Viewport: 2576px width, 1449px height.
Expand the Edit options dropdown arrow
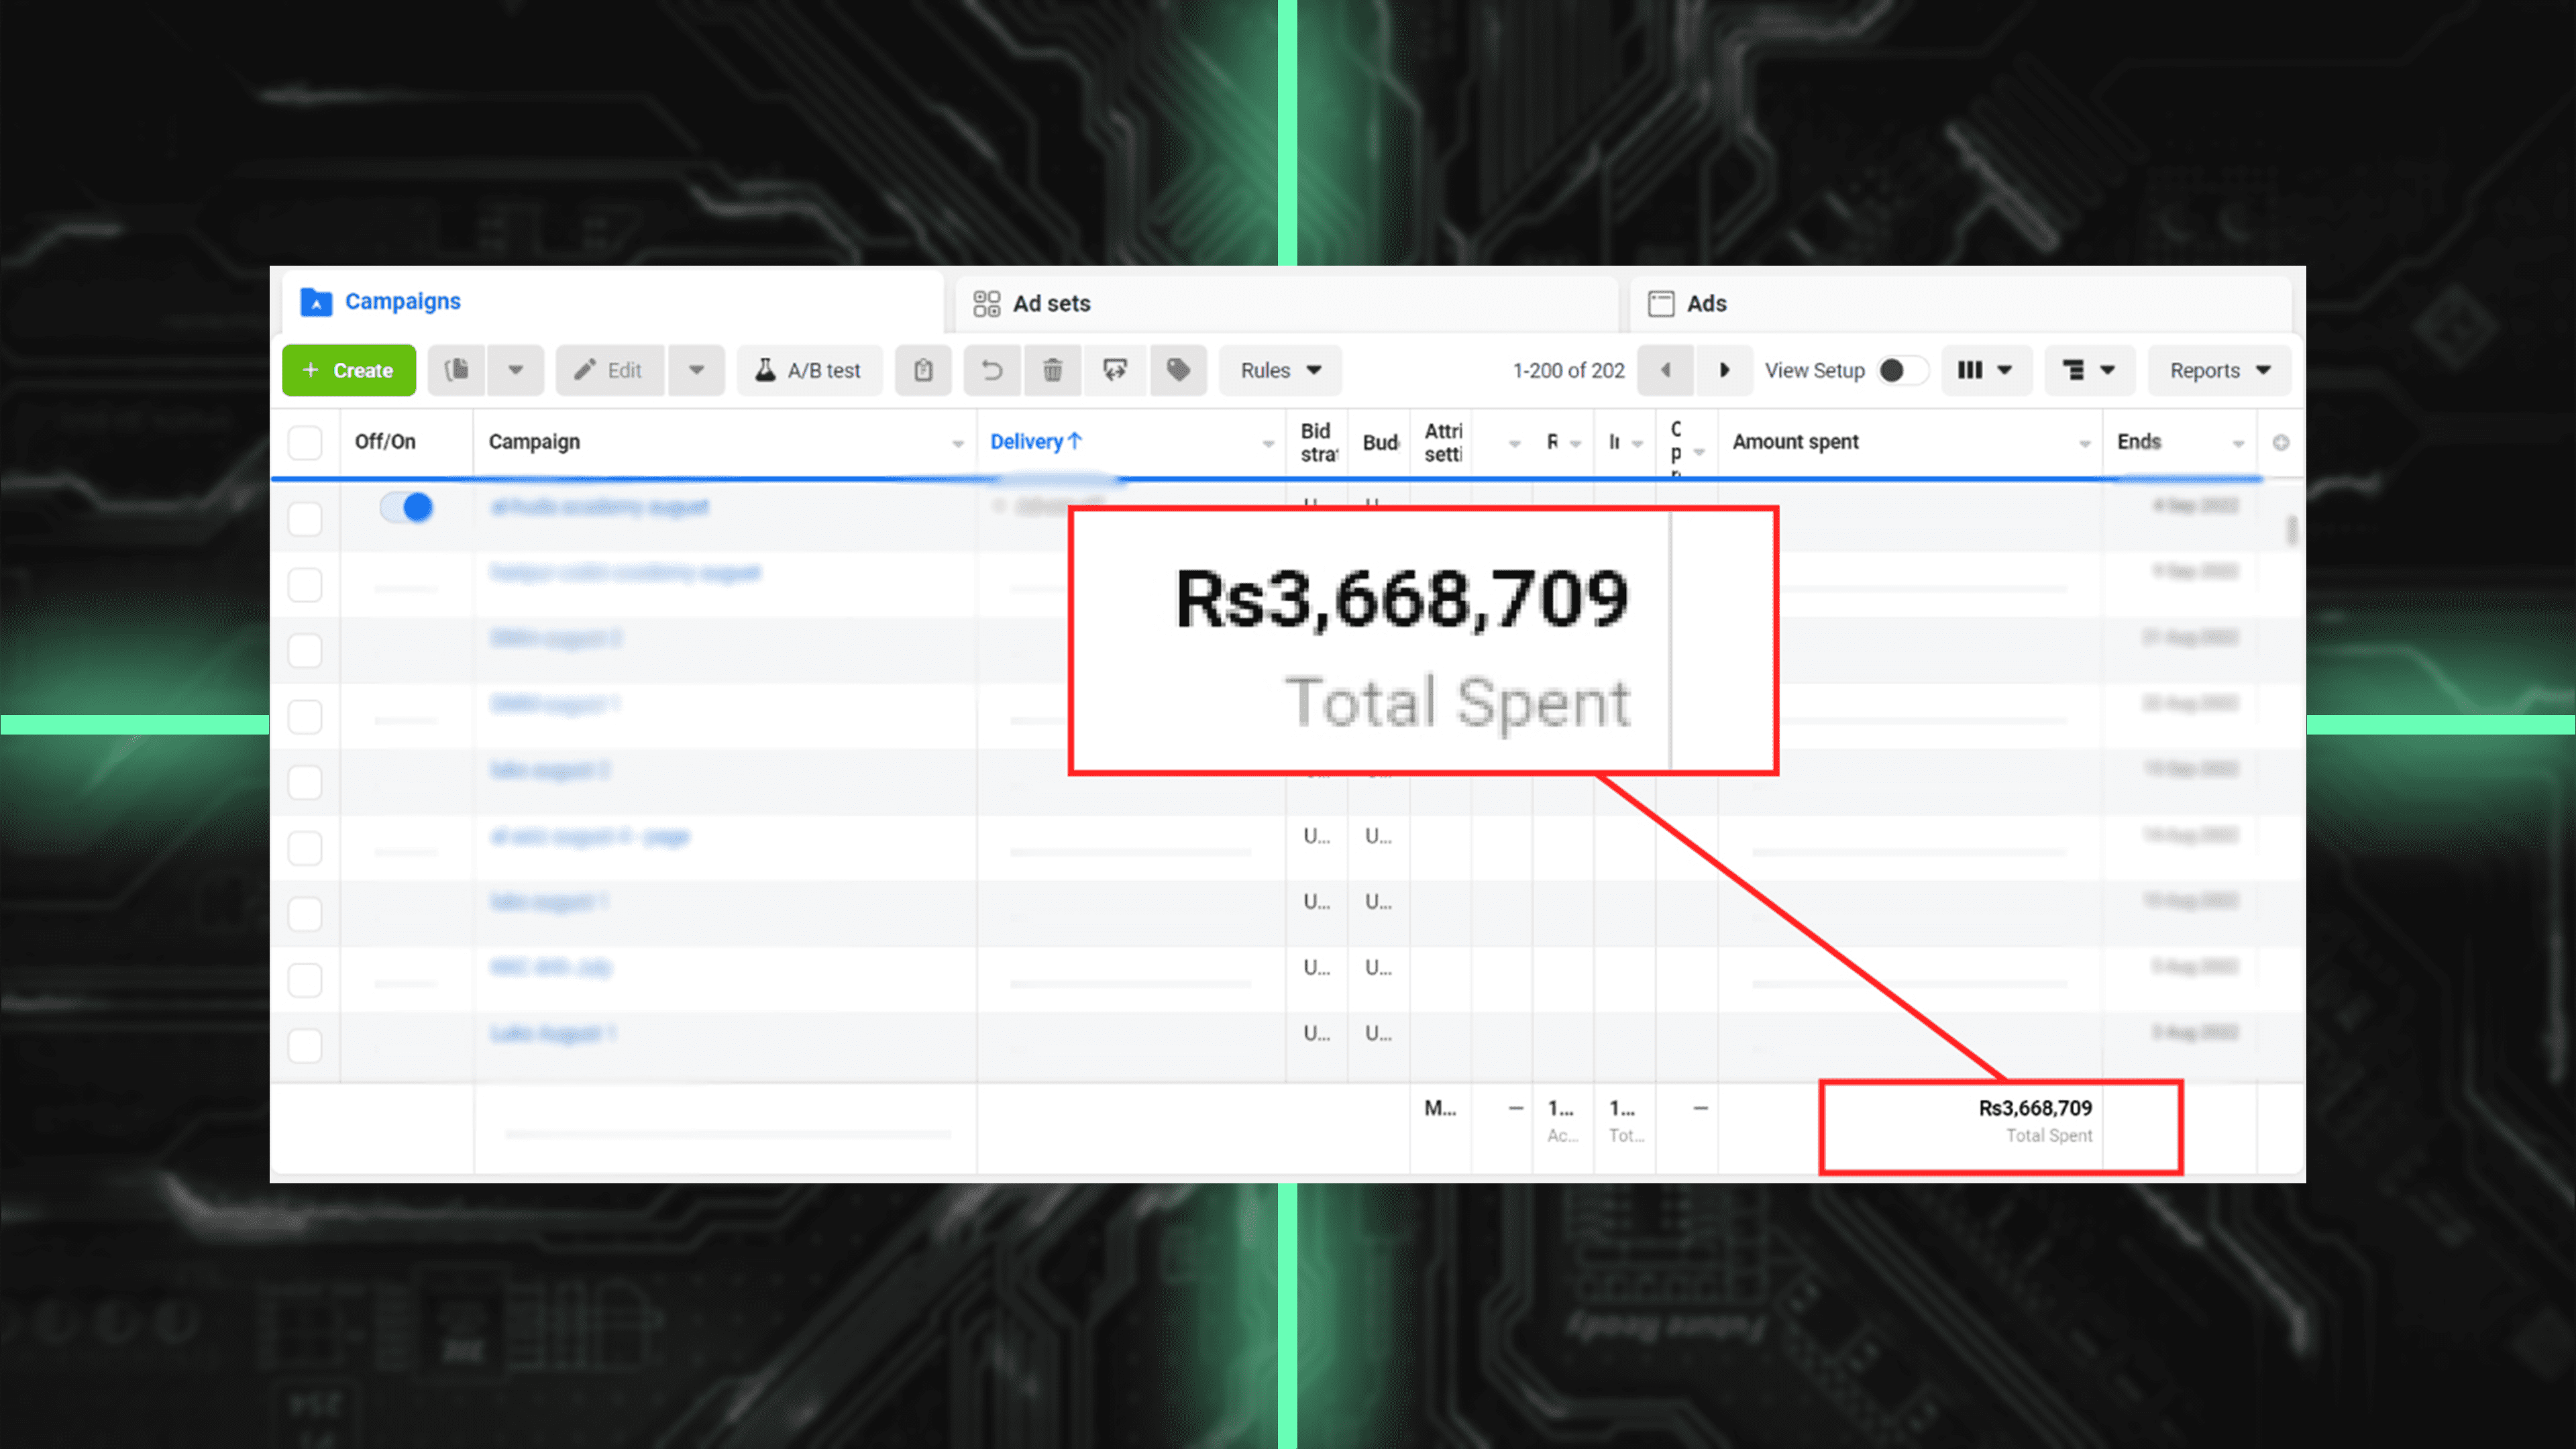coord(697,370)
